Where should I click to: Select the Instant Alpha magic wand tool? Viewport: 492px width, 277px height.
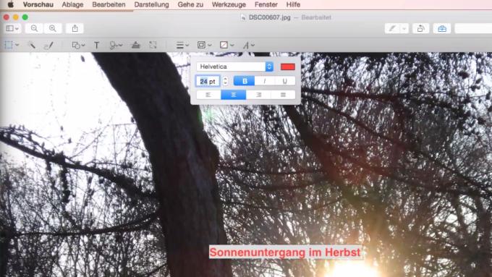(x=32, y=45)
